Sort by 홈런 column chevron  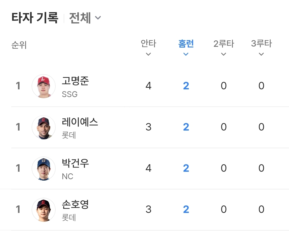[x=186, y=54]
